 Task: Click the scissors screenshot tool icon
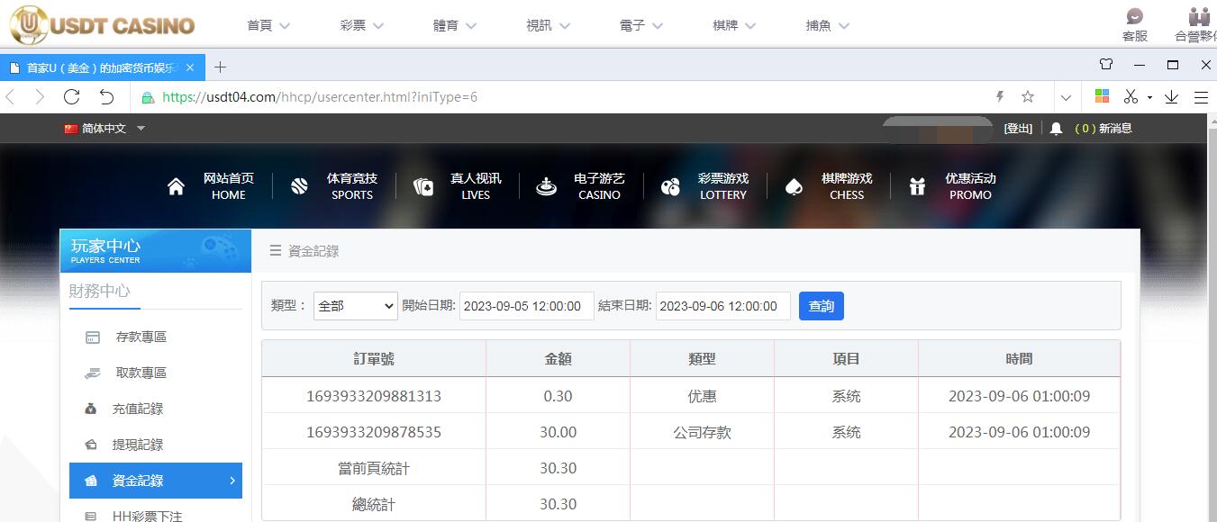coord(1131,97)
